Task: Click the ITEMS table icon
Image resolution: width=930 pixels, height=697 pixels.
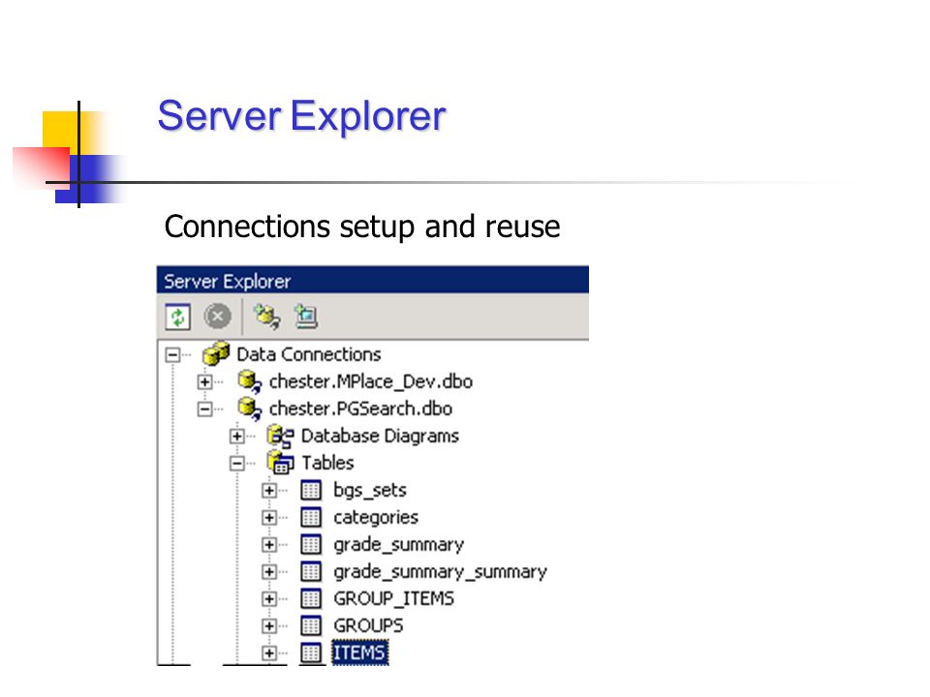Action: click(x=311, y=653)
